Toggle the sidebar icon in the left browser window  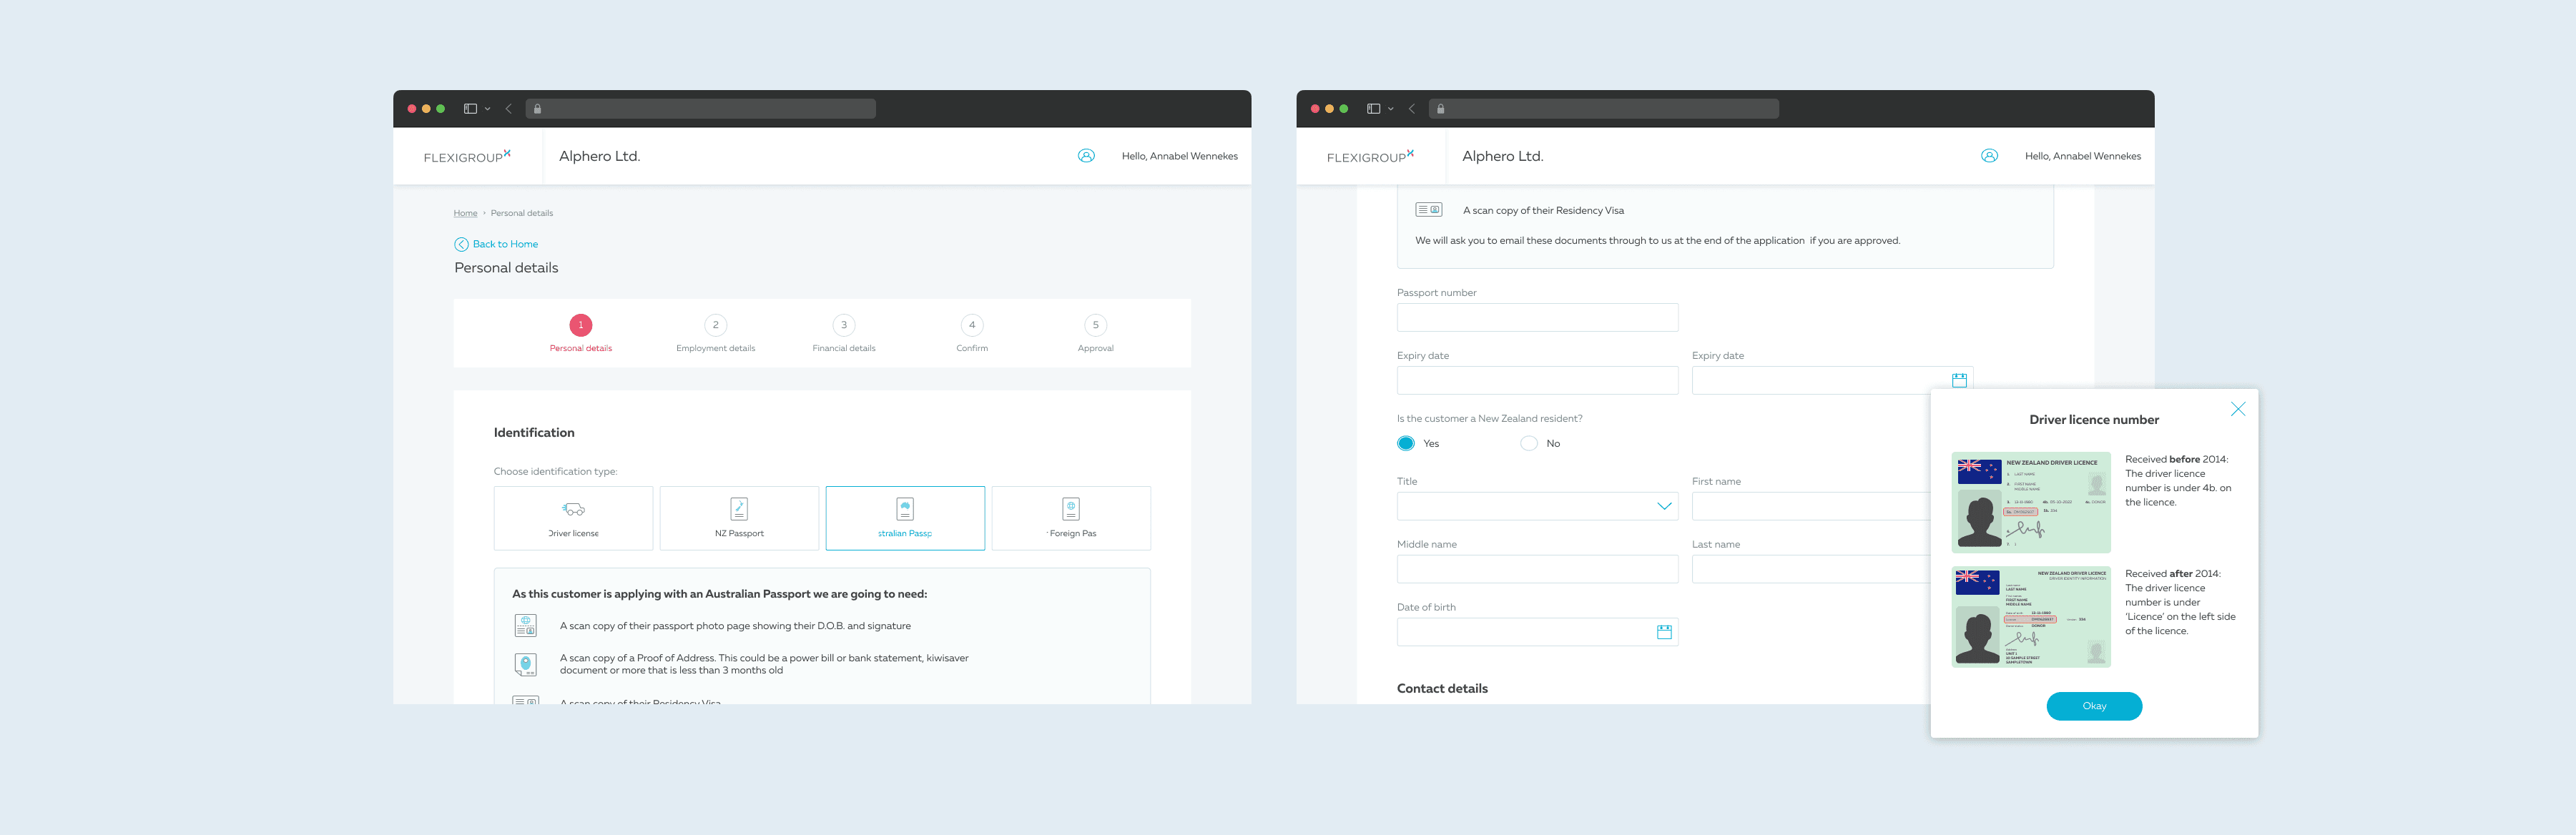pos(470,109)
